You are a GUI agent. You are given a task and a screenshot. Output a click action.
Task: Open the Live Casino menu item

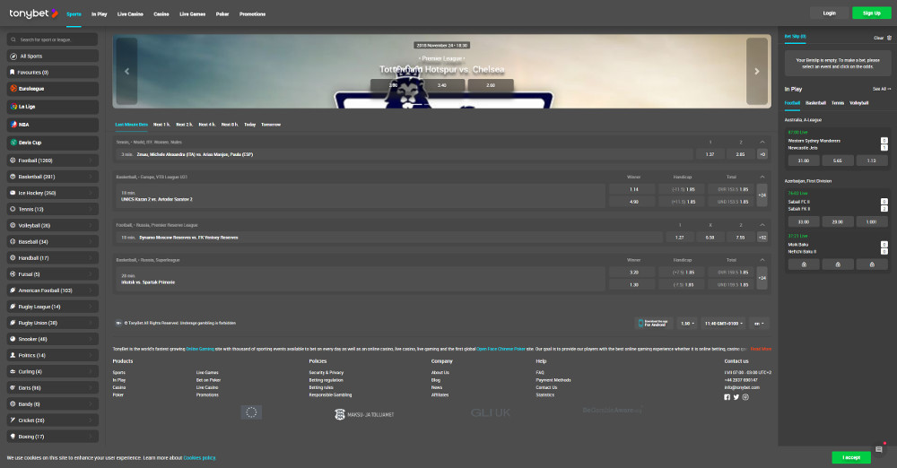click(130, 13)
